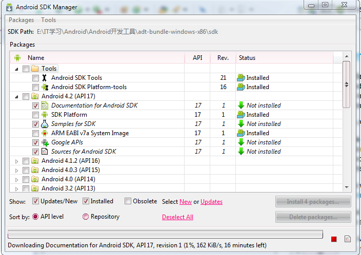361x255 pixels.
Task: Uncheck the Google APIs checkbox
Action: pyautogui.click(x=35, y=142)
